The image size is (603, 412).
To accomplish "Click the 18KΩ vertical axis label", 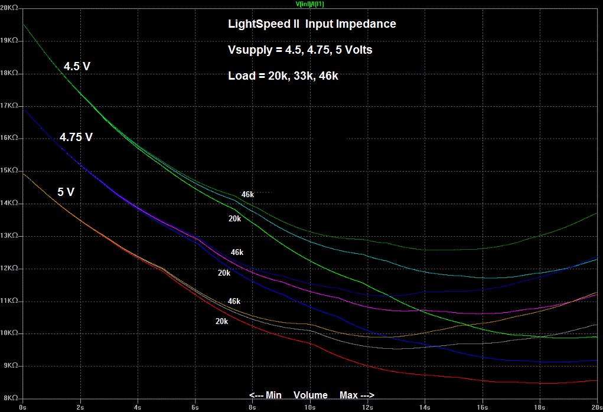I will pyautogui.click(x=9, y=73).
